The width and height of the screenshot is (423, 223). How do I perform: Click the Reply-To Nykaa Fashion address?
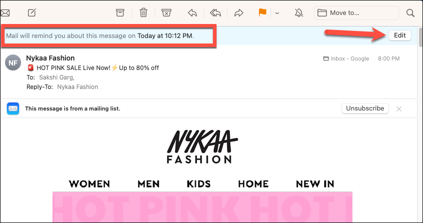77,87
